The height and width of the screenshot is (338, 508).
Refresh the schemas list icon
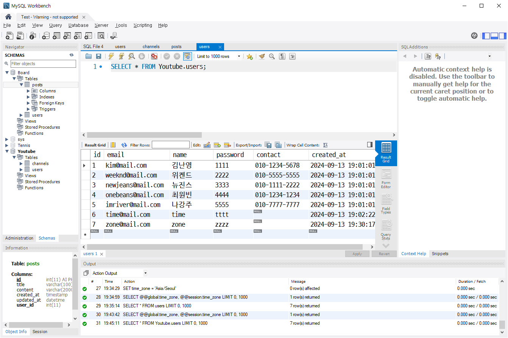pos(72,55)
